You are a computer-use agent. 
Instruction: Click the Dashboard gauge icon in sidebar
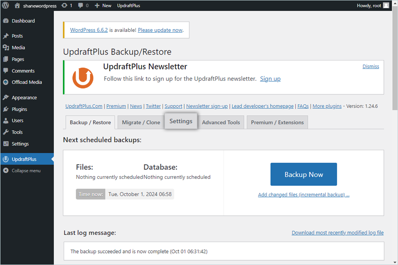pyautogui.click(x=6, y=21)
